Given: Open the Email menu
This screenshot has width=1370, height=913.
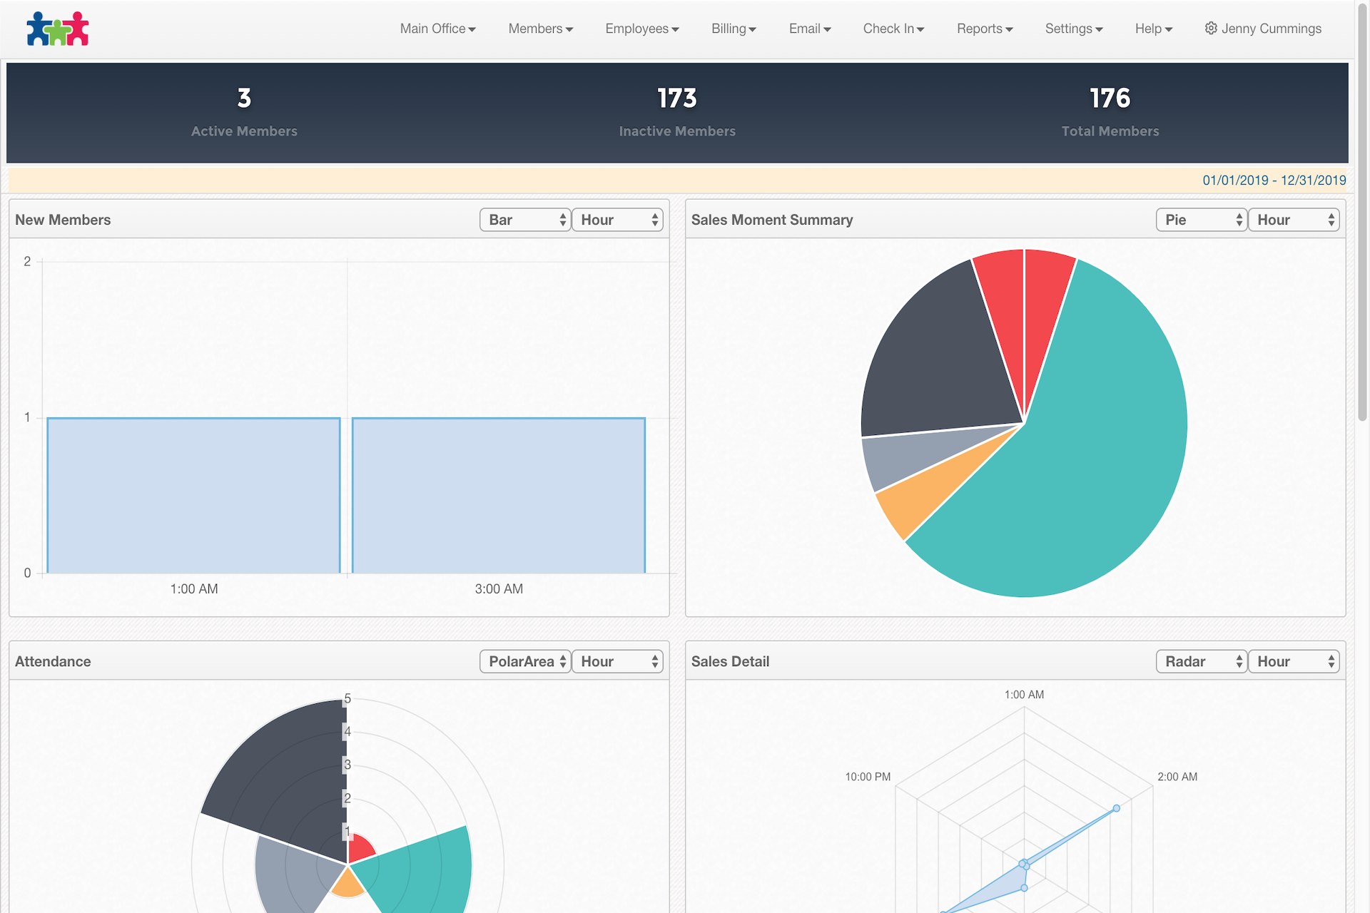Looking at the screenshot, I should point(810,29).
